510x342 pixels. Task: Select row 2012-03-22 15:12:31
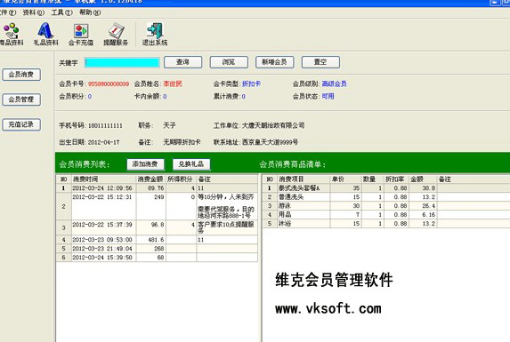pos(157,206)
